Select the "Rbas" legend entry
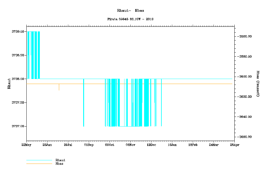The height and width of the screenshot is (185, 261). click(x=59, y=164)
